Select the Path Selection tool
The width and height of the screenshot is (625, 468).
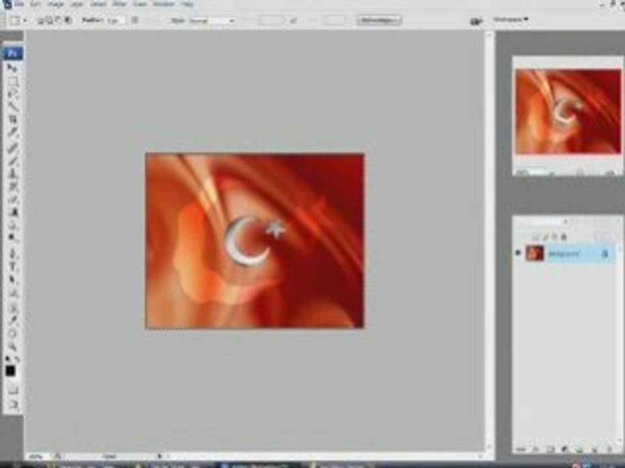click(x=12, y=279)
